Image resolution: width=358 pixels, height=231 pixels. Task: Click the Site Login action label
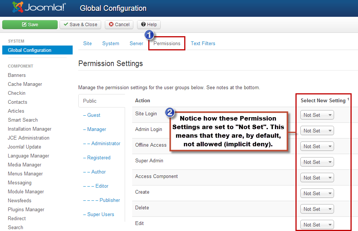(x=146, y=113)
